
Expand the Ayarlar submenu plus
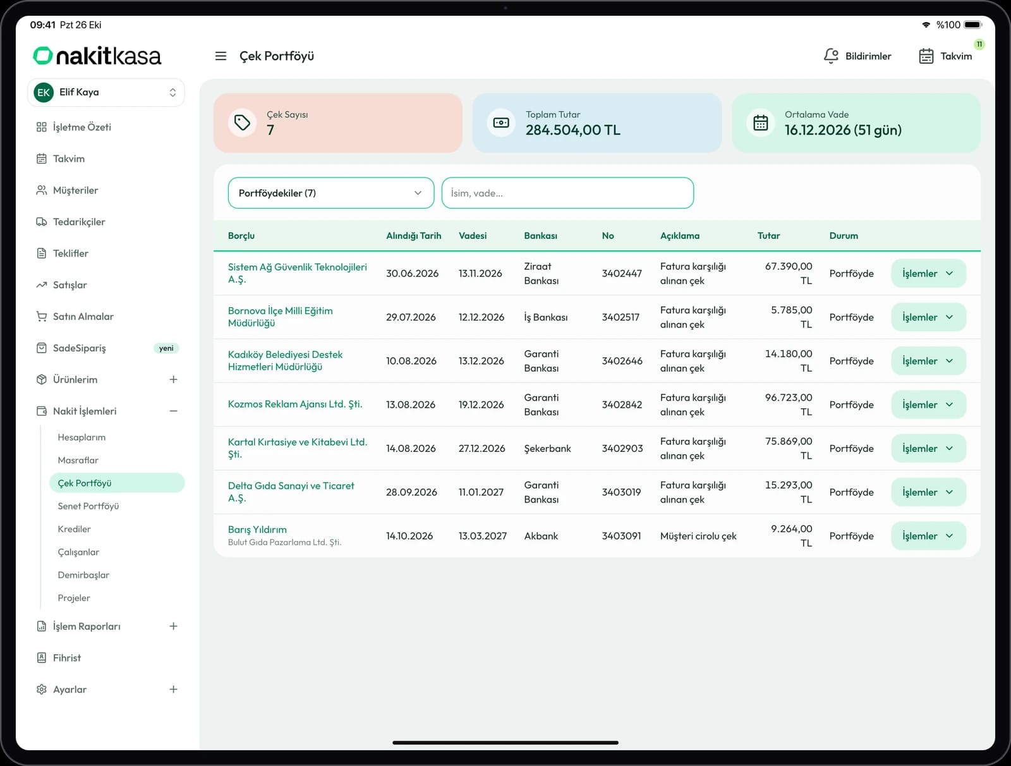[173, 690]
